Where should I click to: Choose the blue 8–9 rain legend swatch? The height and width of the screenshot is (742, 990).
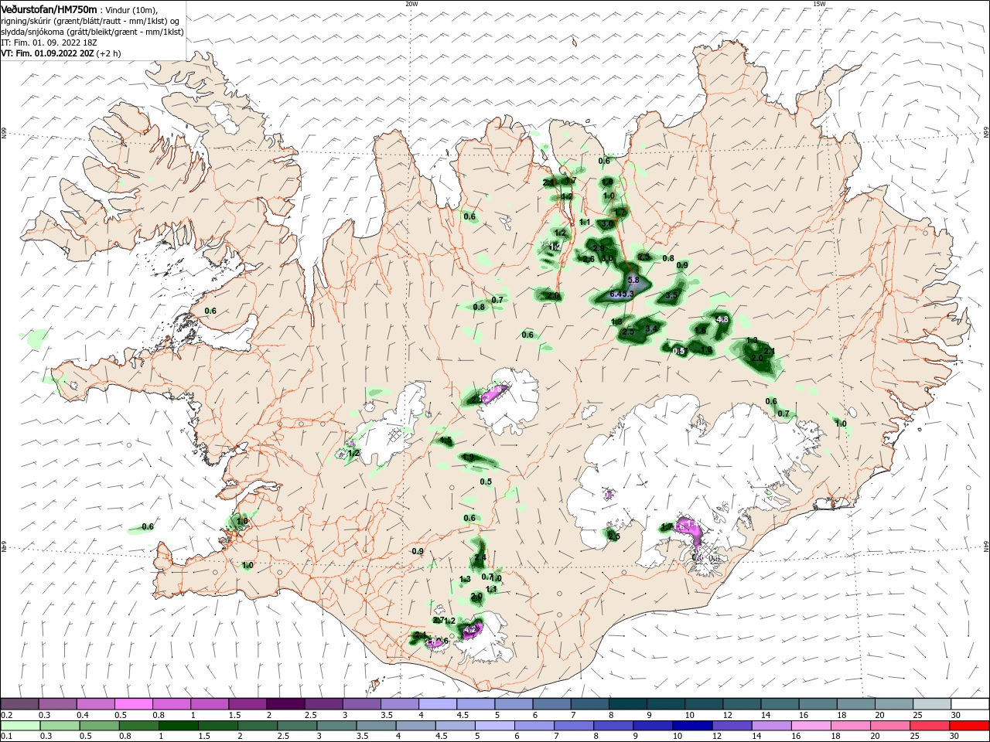(613, 726)
